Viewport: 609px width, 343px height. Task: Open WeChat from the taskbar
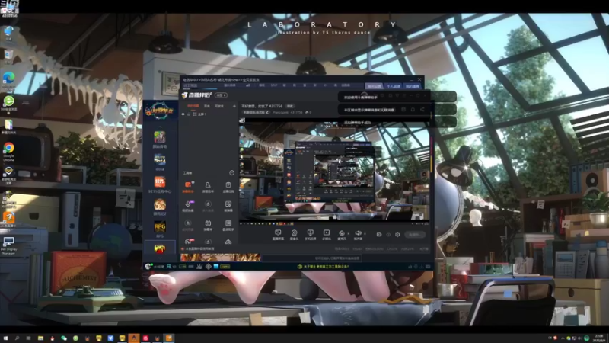click(x=64, y=338)
